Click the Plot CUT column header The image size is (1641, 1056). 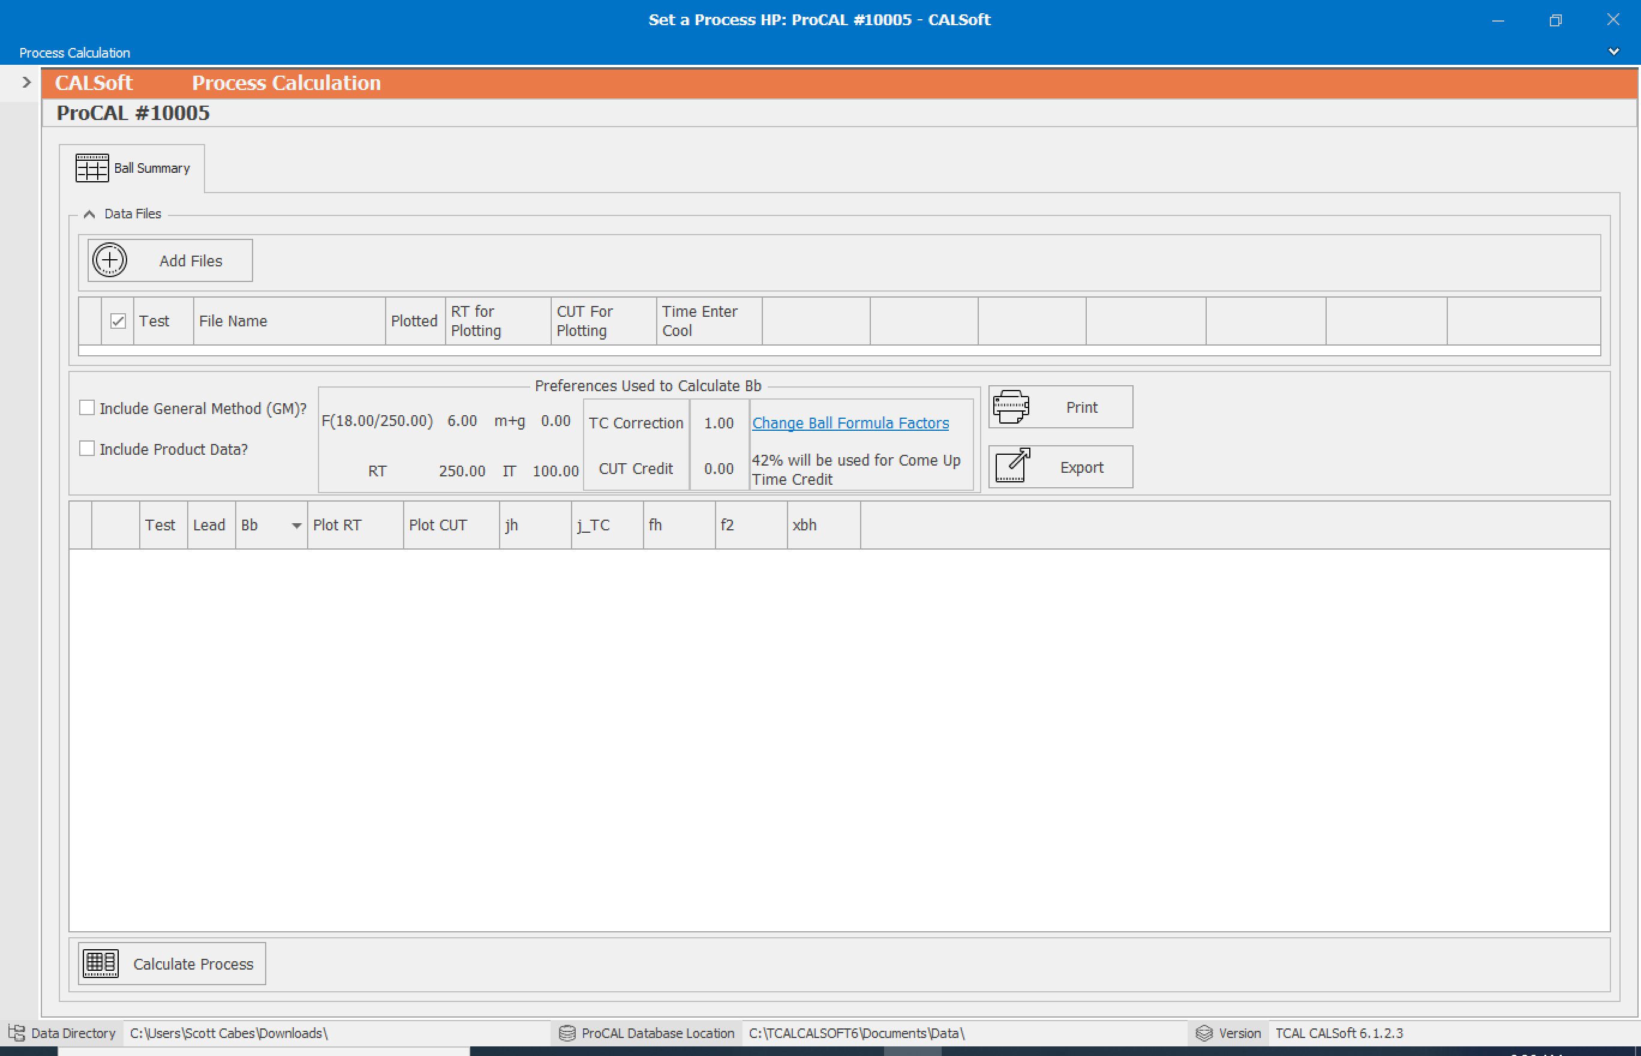pos(452,525)
